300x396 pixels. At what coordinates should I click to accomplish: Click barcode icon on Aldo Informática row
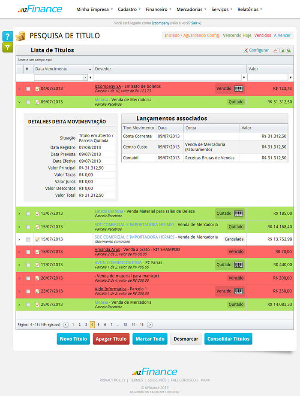[239, 291]
